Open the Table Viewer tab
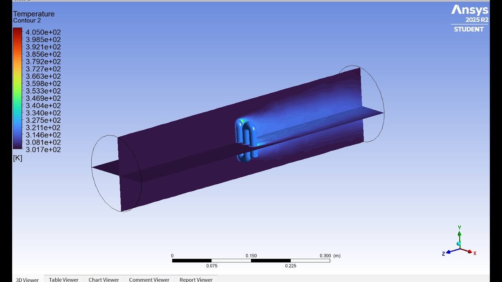 [x=64, y=279]
